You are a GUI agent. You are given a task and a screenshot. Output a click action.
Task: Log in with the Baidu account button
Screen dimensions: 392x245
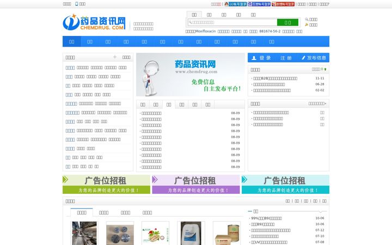pos(259,4)
